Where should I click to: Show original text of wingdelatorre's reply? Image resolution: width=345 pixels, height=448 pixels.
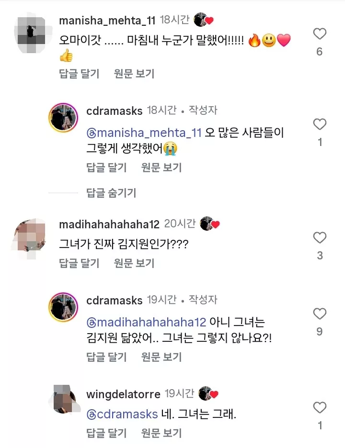(161, 433)
